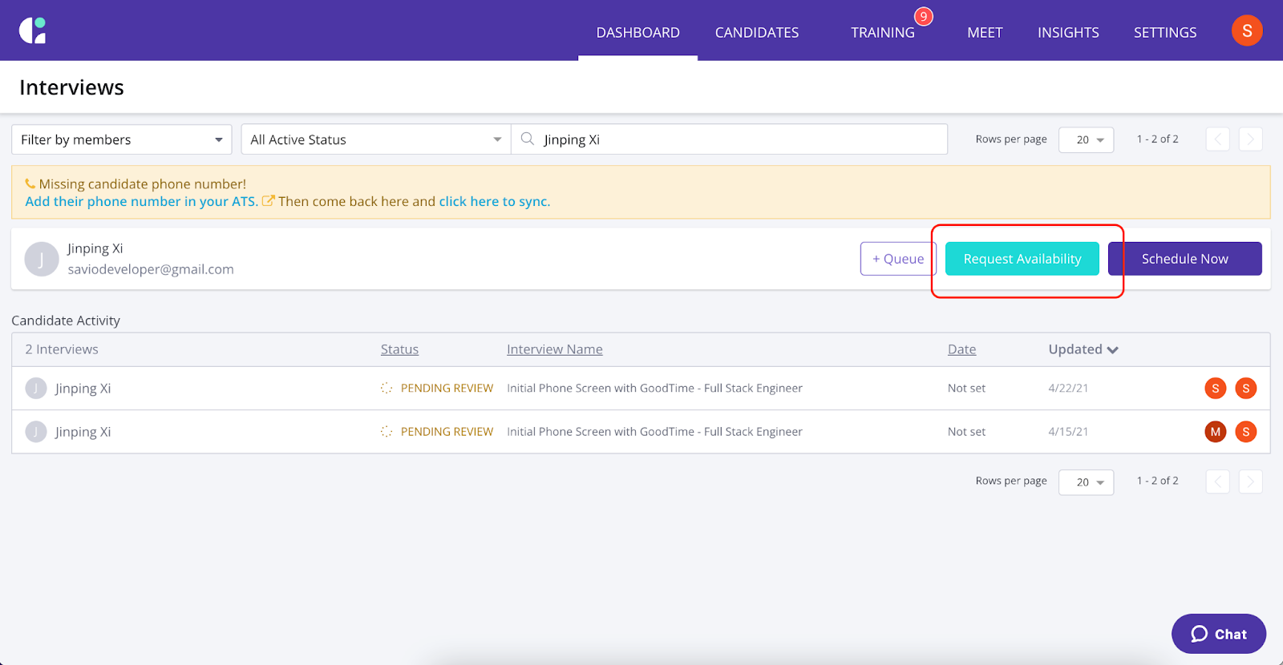Sort by Updated column
1283x665 pixels.
pyautogui.click(x=1083, y=349)
